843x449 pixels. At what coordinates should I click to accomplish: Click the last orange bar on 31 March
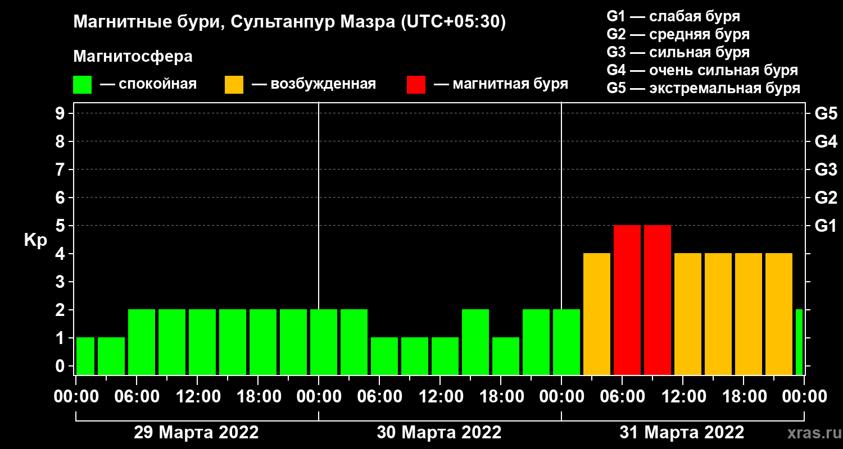779,314
